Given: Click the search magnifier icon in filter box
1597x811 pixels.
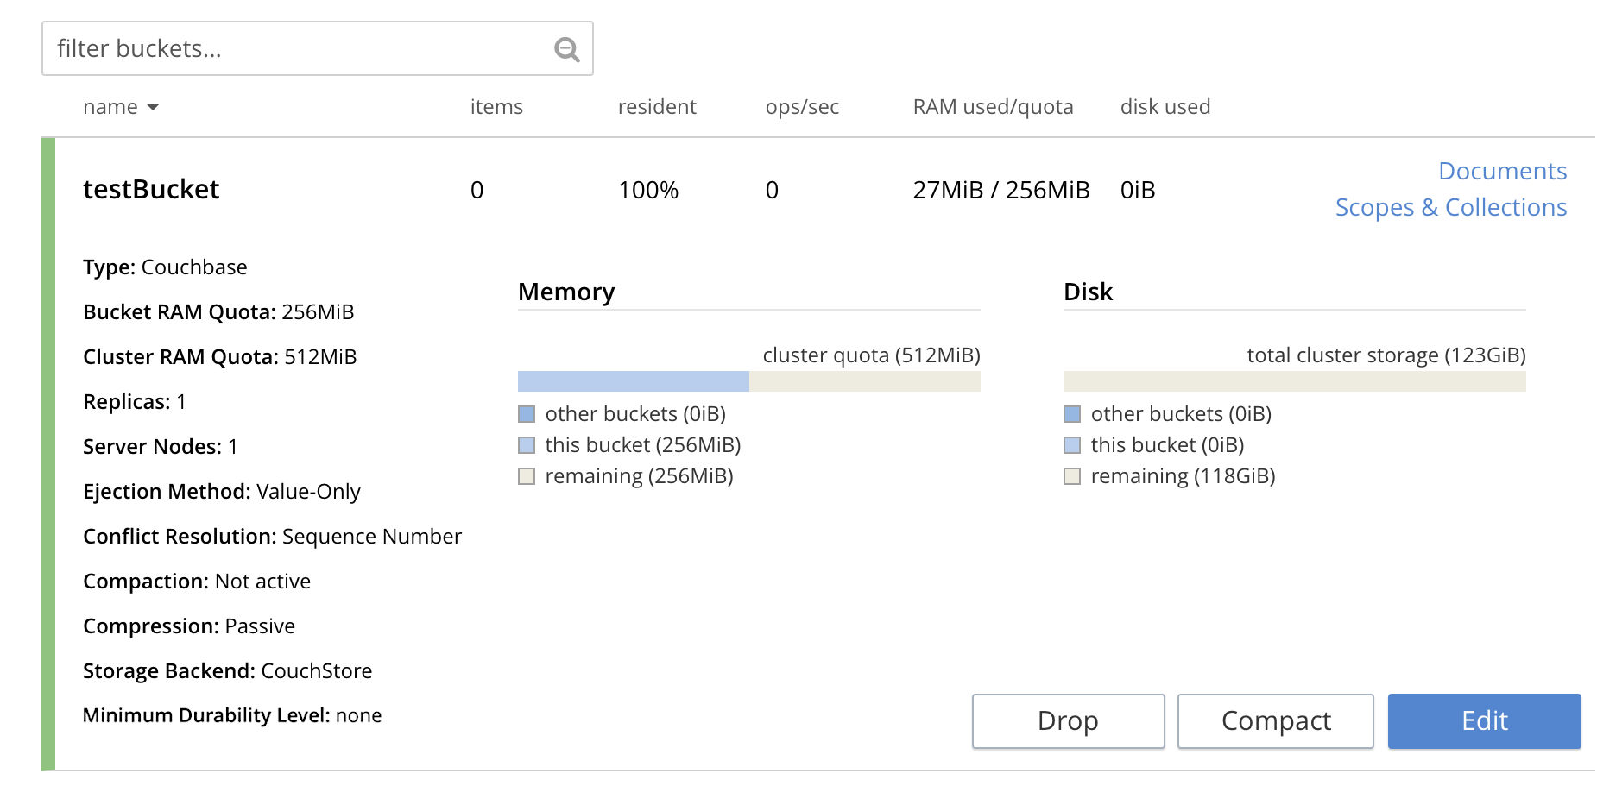Looking at the screenshot, I should [x=566, y=49].
